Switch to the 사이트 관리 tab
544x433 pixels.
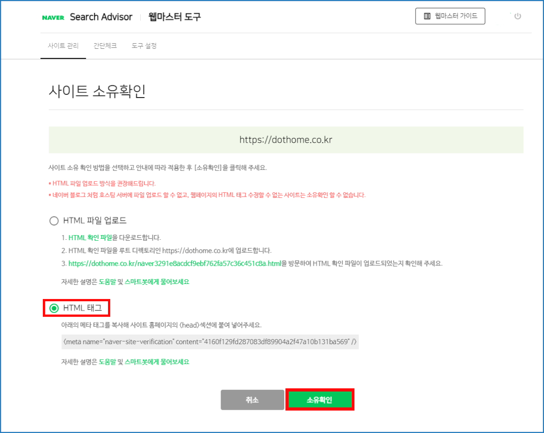pos(63,46)
